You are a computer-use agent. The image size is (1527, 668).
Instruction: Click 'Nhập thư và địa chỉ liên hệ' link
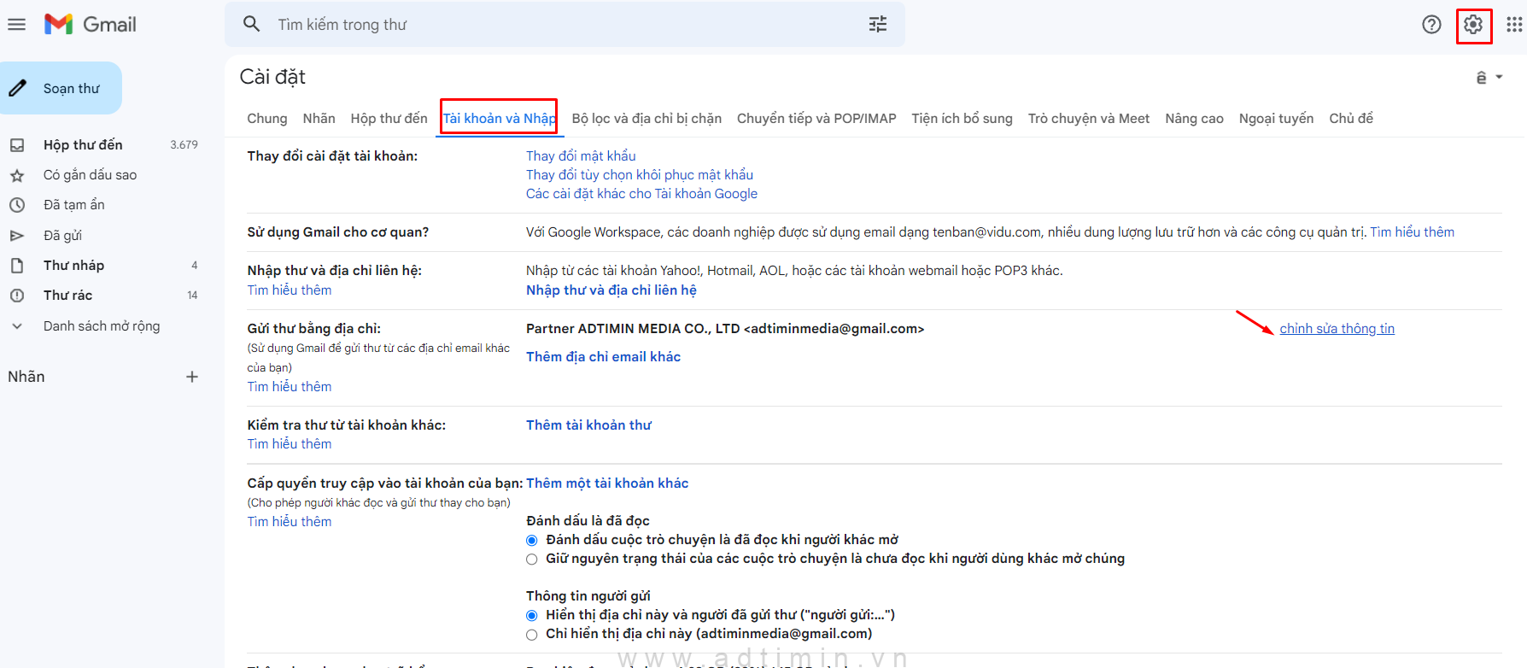pyautogui.click(x=611, y=290)
